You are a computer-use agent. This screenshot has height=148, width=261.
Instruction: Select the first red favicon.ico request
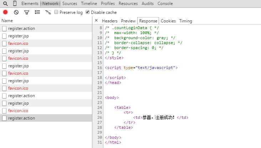[x=46, y=43]
